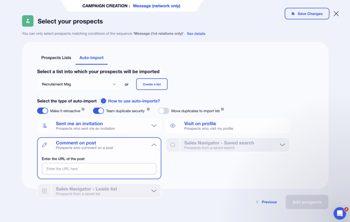Click the pencil icon on Comment on post

pos(44,145)
